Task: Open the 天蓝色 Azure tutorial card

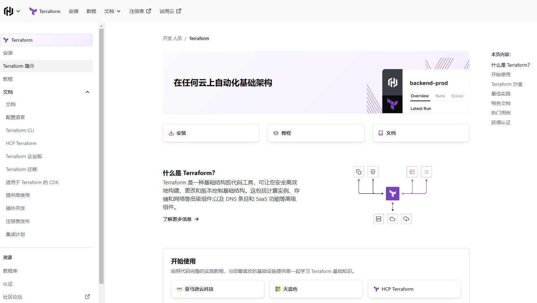Action: tap(316, 289)
